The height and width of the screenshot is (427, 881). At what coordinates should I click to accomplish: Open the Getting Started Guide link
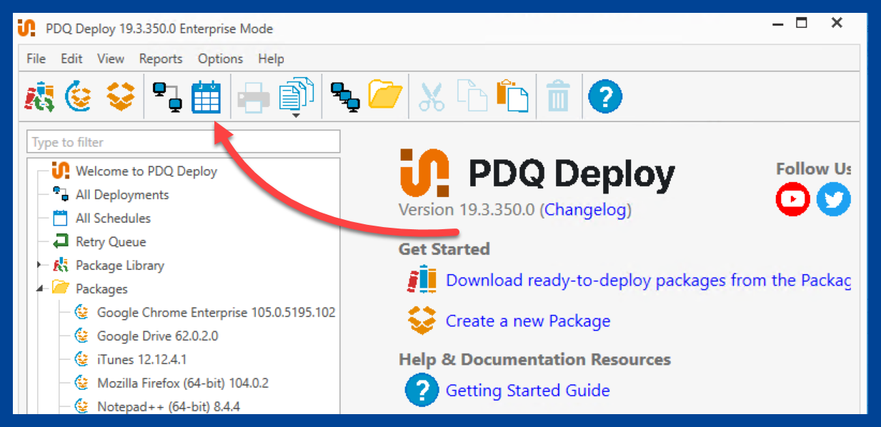pos(528,391)
